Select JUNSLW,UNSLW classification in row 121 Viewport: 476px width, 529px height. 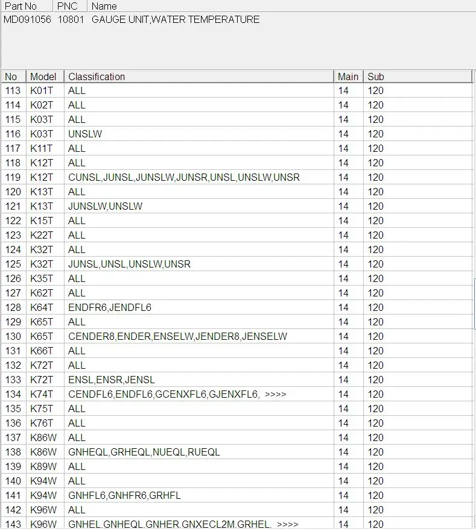click(x=106, y=207)
